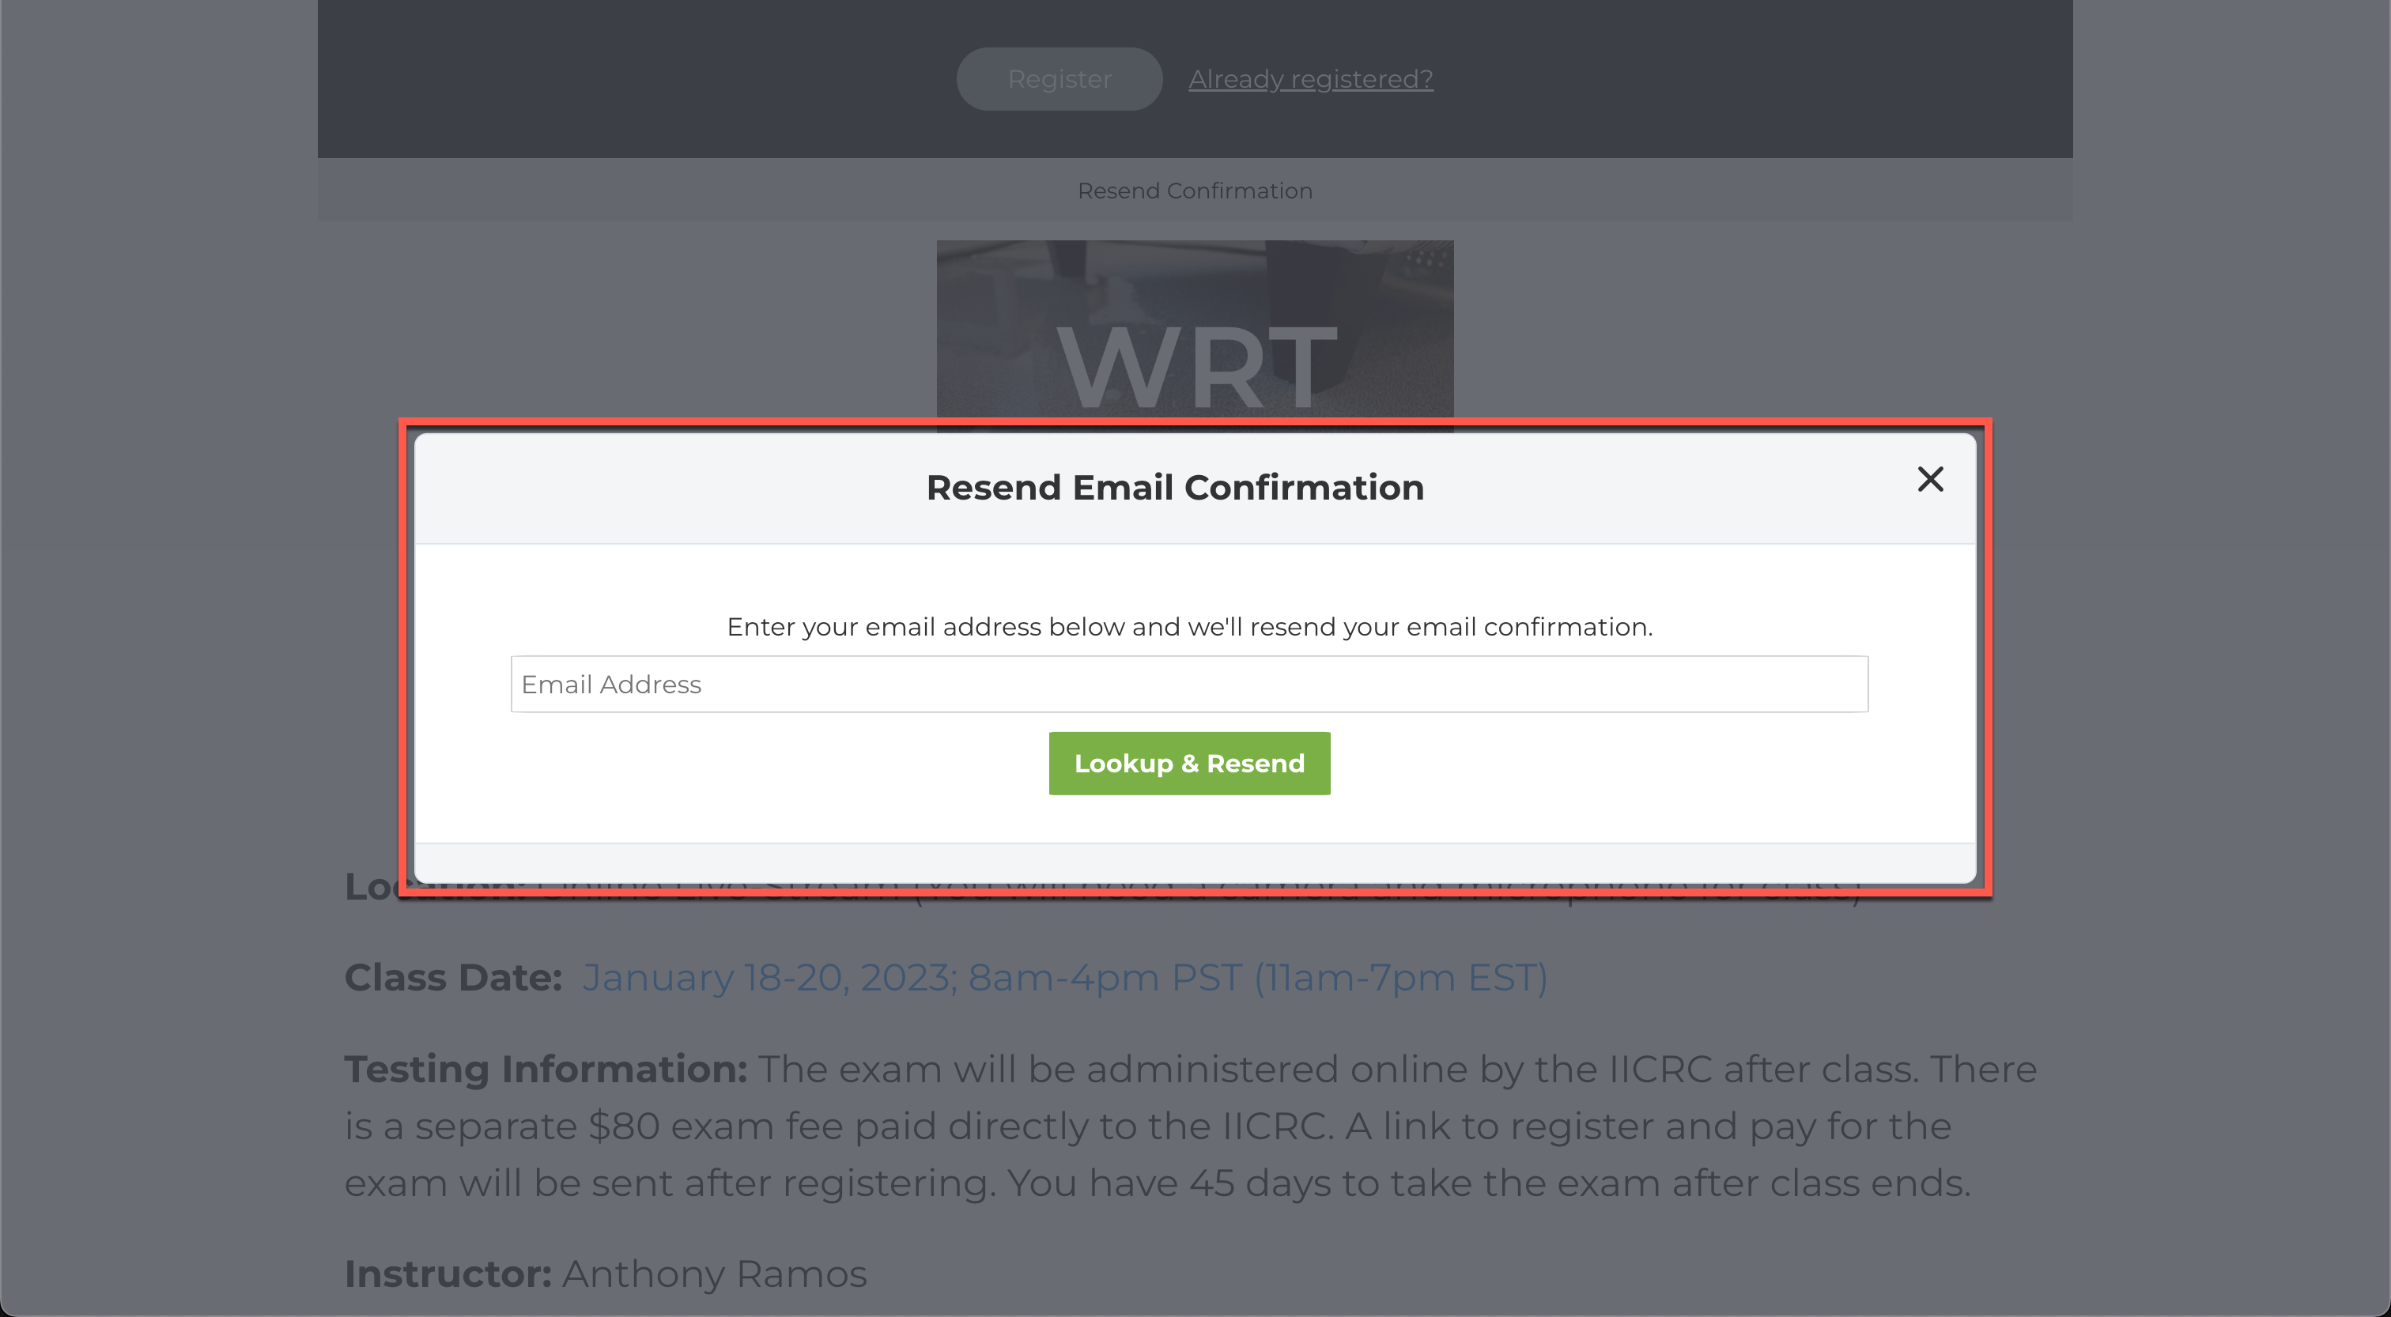Click the WRT course image

click(1194, 330)
